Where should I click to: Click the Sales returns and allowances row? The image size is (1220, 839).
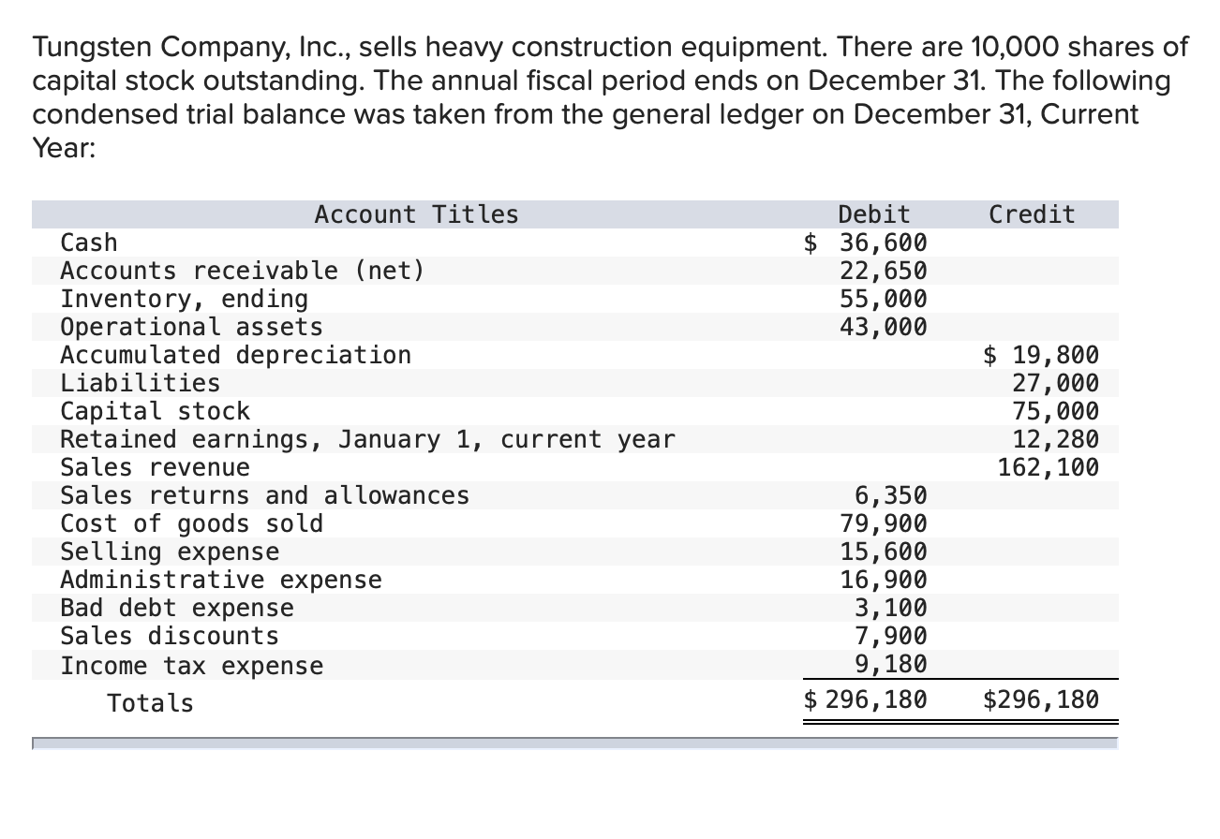[x=265, y=494]
